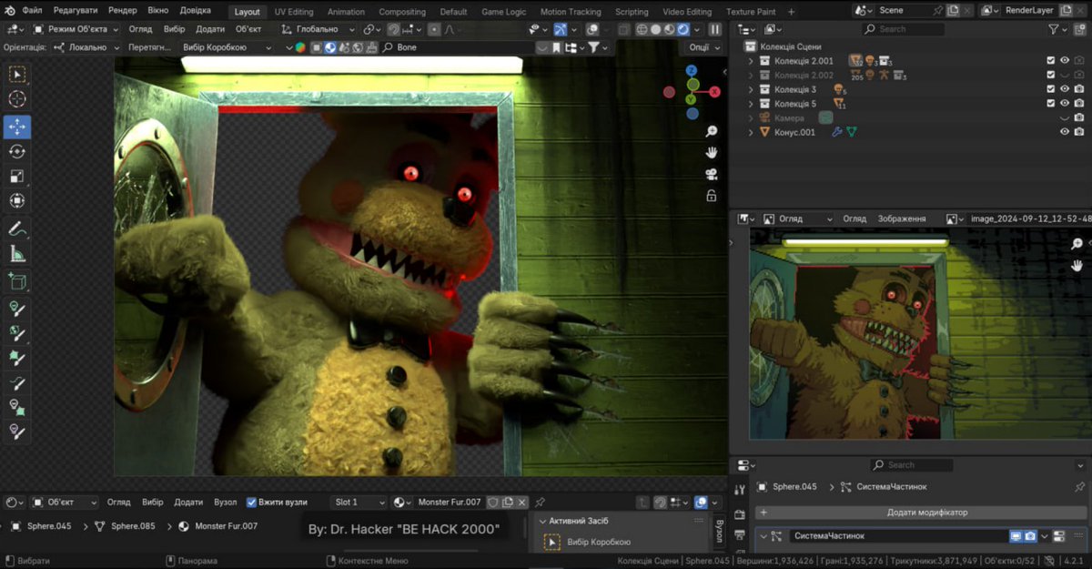1092x569 pixels.
Task: Open the Slot 1 material slot dropdown
Action: coord(358,502)
